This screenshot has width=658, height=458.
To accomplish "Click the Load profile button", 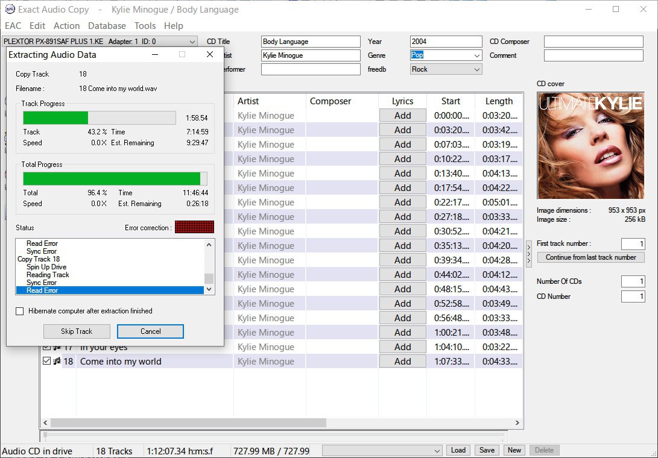I will click(x=458, y=450).
